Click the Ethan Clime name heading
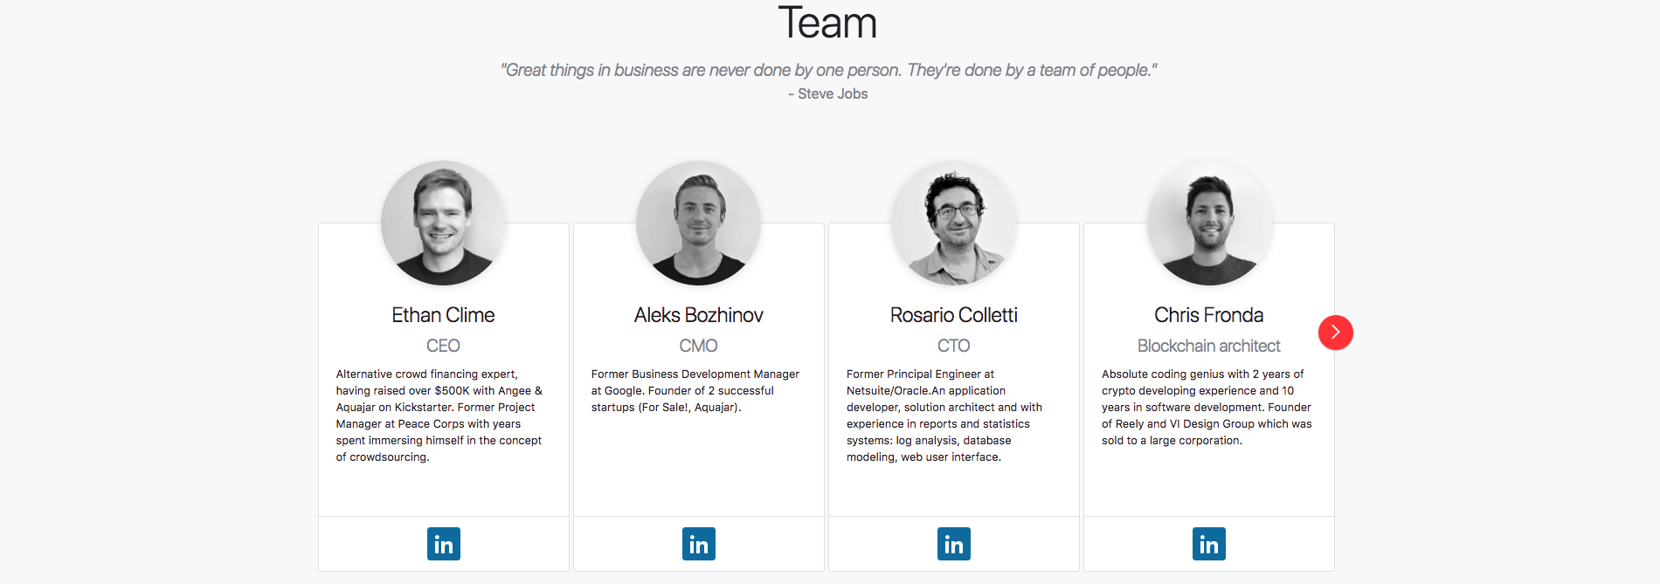 443,315
